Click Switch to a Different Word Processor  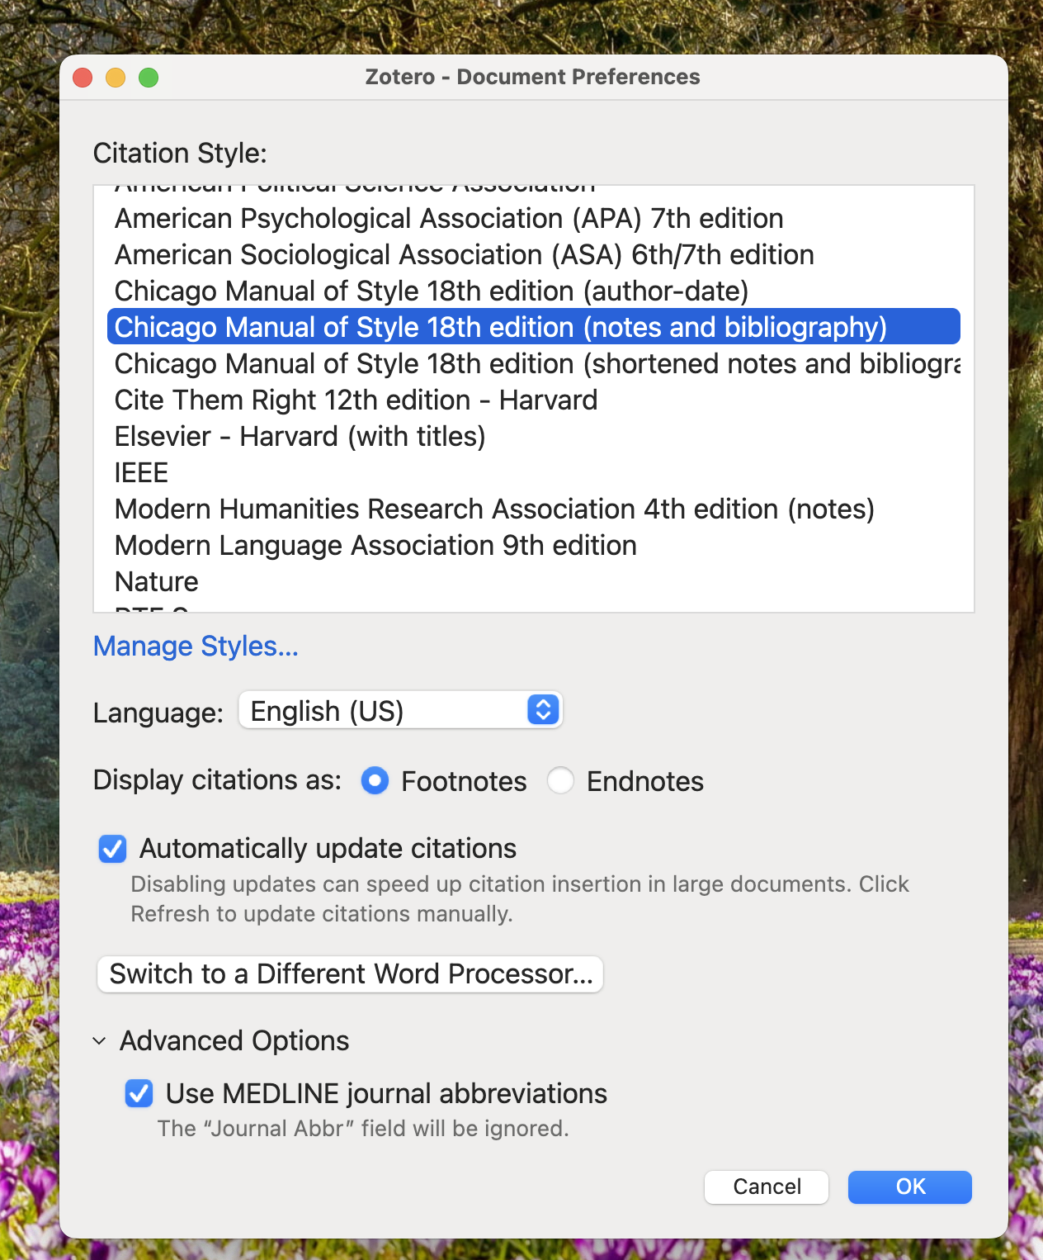[x=351, y=974]
